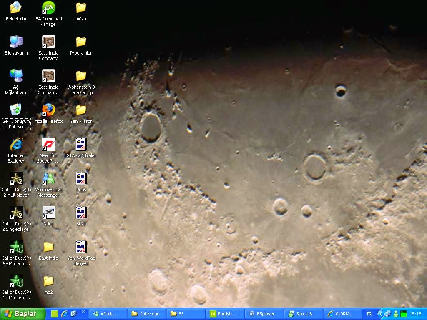The image size is (427, 320).
Task: Switch to SenLe B... messenger conversation
Action: click(303, 314)
